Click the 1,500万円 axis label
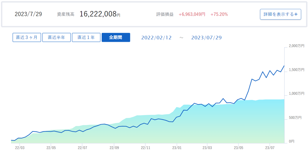Screen dimensions: 308x153 pyautogui.click(x=296, y=70)
